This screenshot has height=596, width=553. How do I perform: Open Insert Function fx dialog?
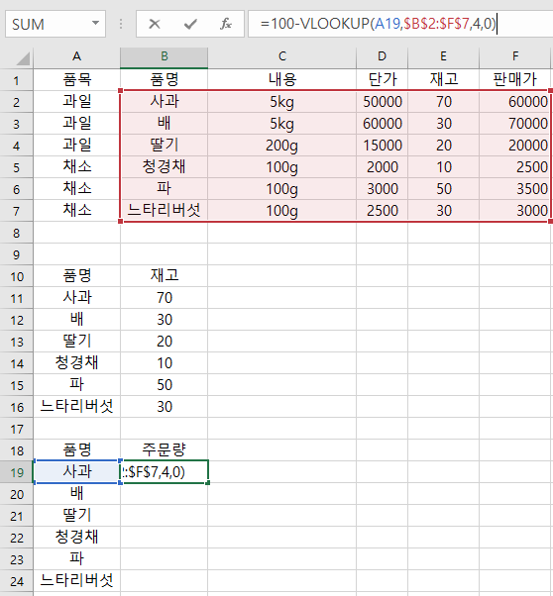coord(226,25)
